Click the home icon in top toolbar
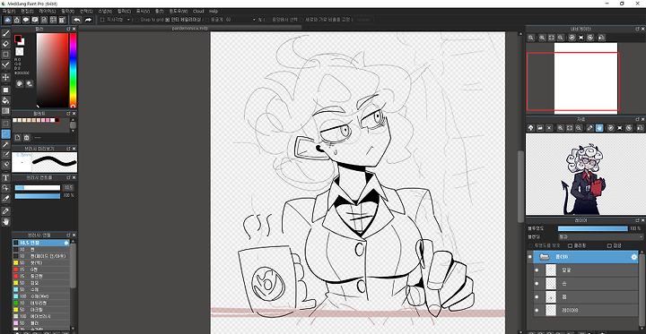Viewport: 646px width, 334px height. pyautogui.click(x=17, y=20)
